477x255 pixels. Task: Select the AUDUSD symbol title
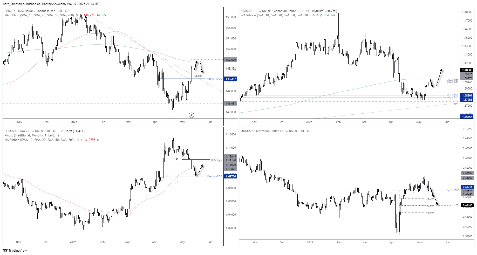(x=247, y=131)
